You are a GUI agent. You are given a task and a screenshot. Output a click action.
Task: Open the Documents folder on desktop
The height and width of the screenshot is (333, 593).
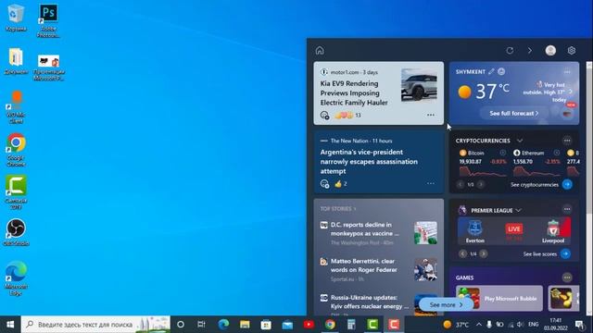point(16,61)
